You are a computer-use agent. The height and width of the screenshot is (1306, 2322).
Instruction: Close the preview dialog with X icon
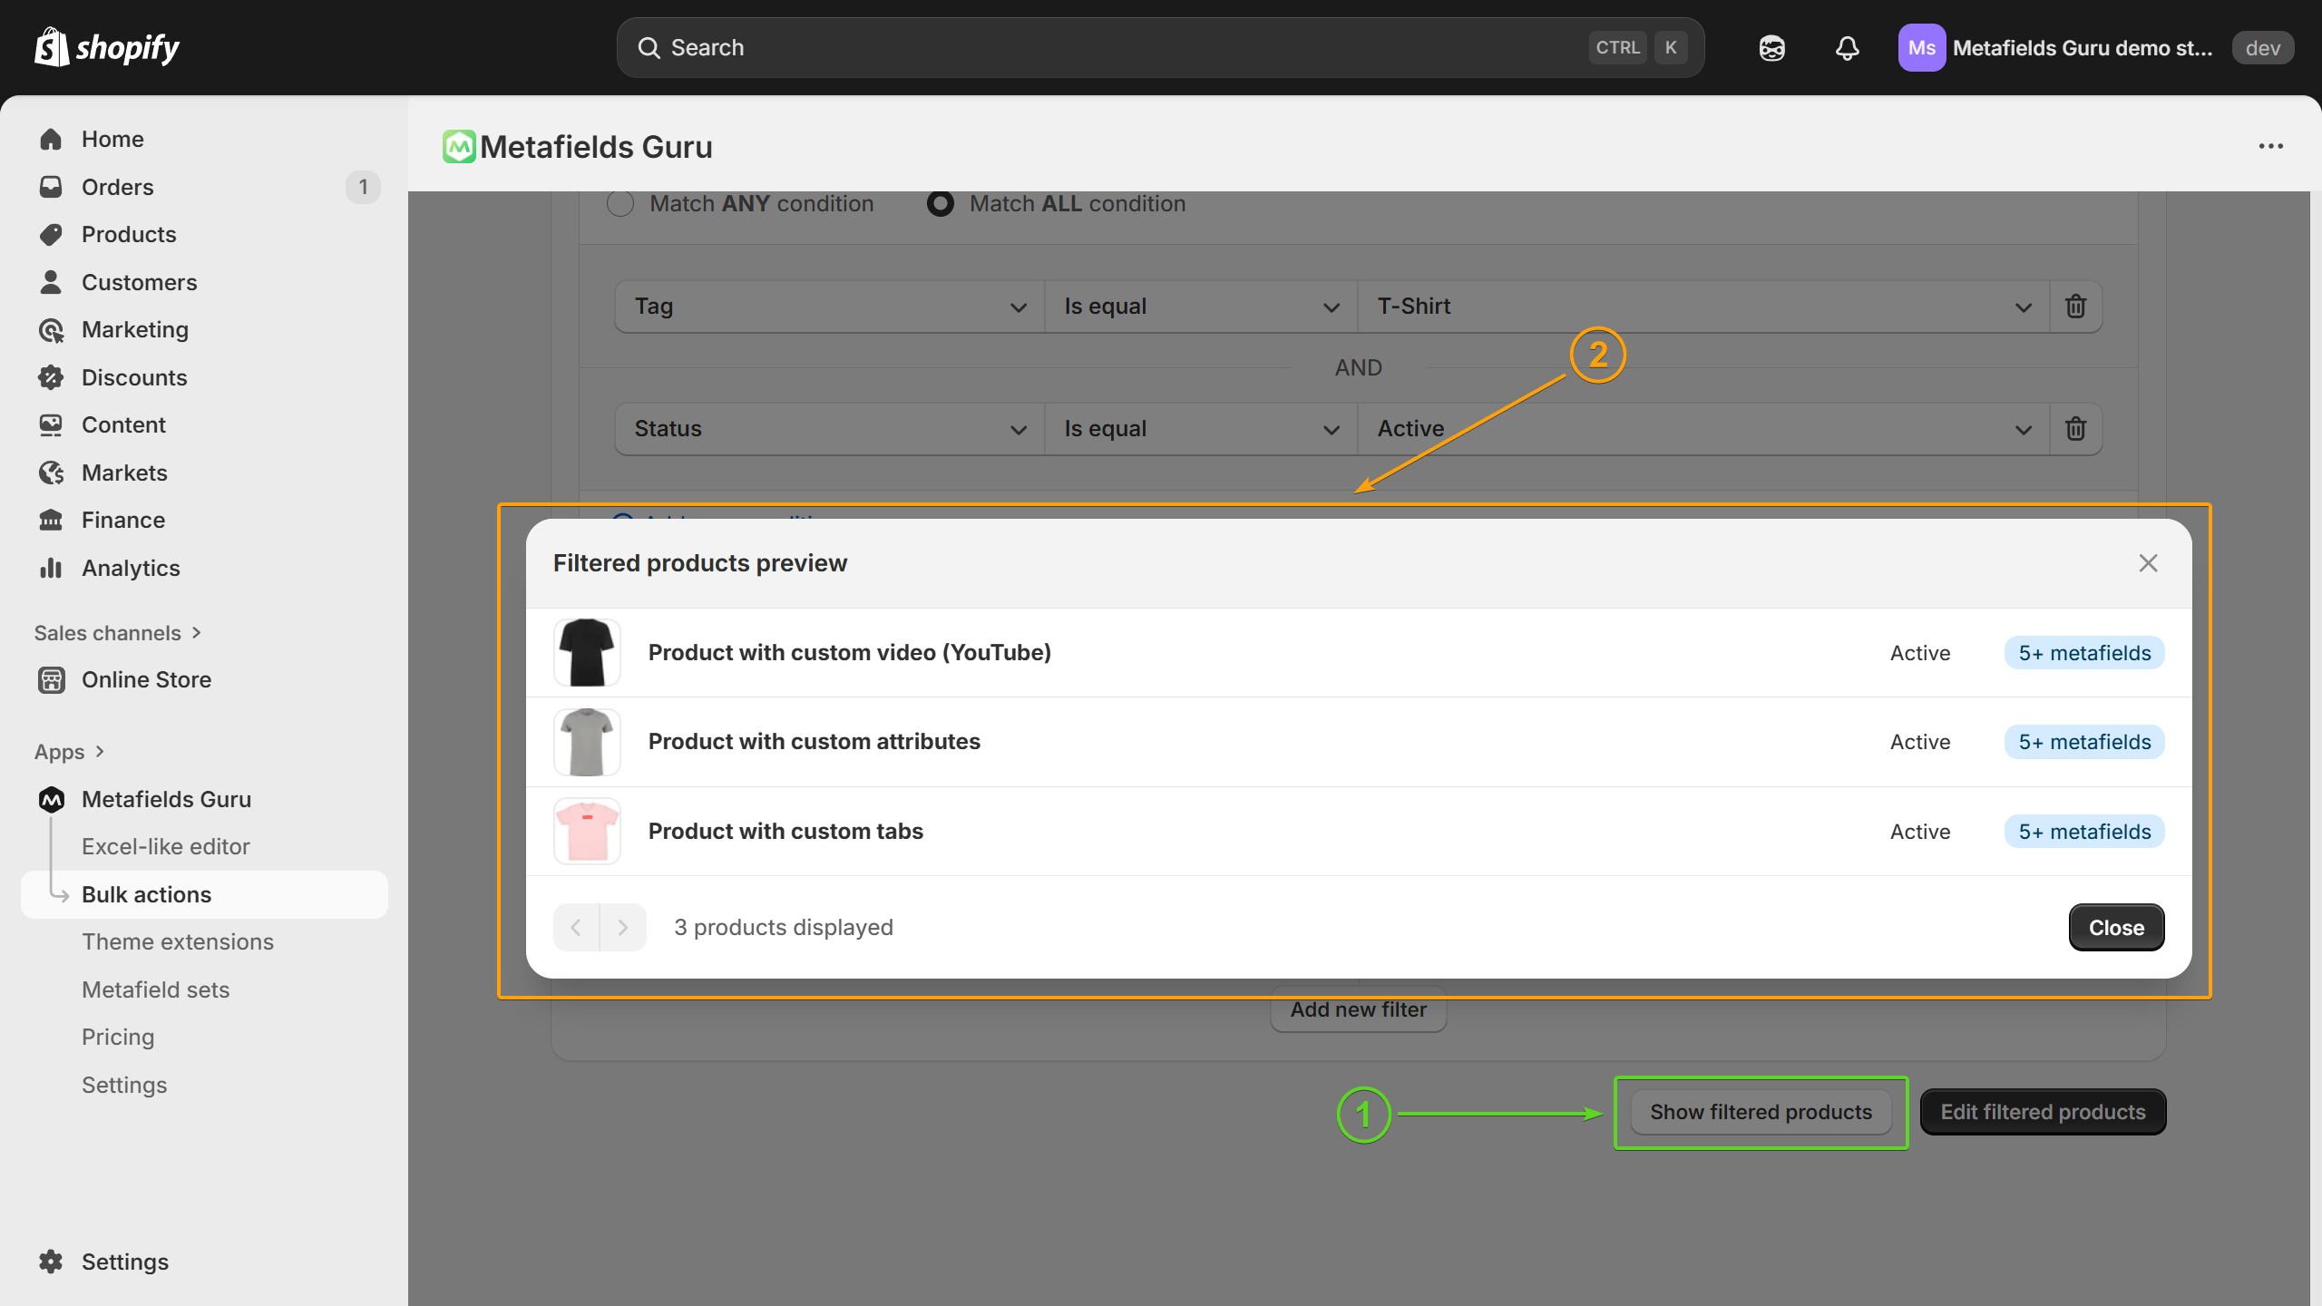(2147, 563)
